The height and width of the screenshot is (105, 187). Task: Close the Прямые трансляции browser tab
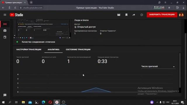[x=25, y=3]
